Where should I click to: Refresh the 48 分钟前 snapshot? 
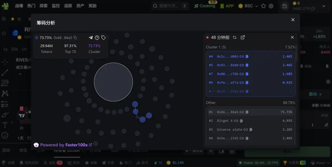point(235,37)
